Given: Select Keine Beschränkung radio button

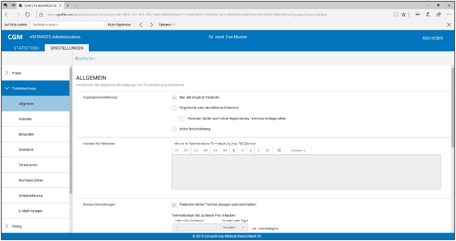Looking at the screenshot, I should click(x=174, y=129).
